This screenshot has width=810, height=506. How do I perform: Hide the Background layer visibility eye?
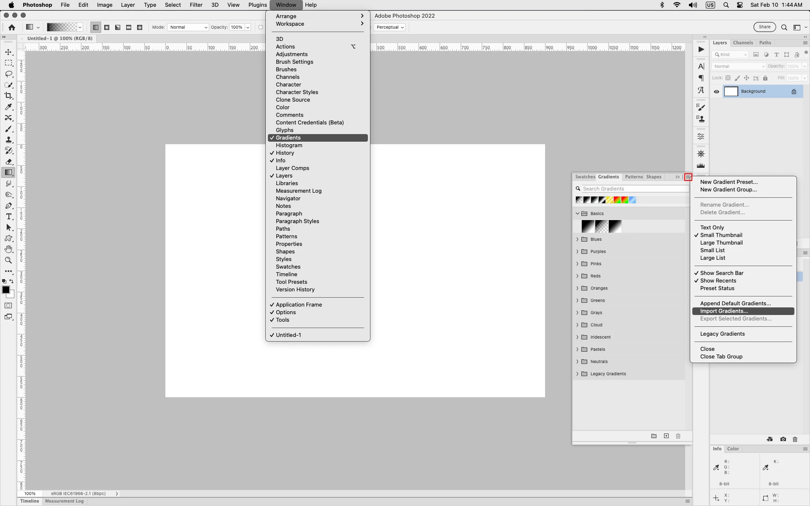[x=716, y=92]
